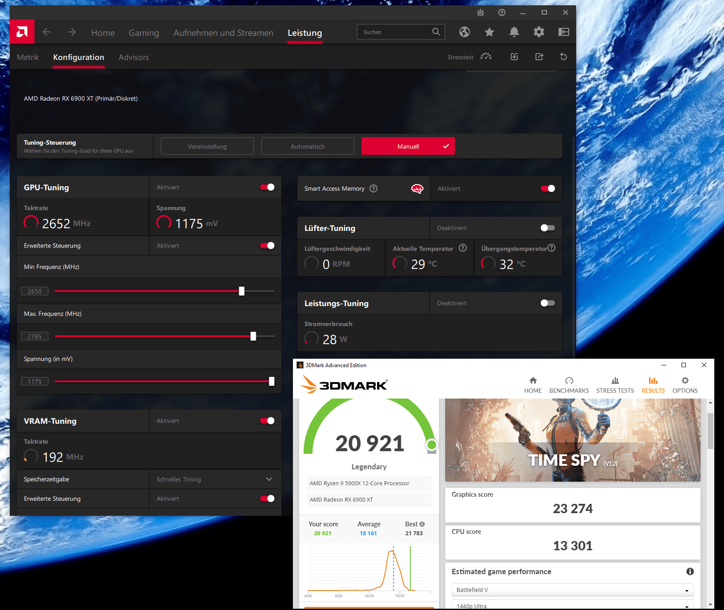Click AMD Radeon RX 6900 XT entry in 3DMark

click(x=369, y=499)
